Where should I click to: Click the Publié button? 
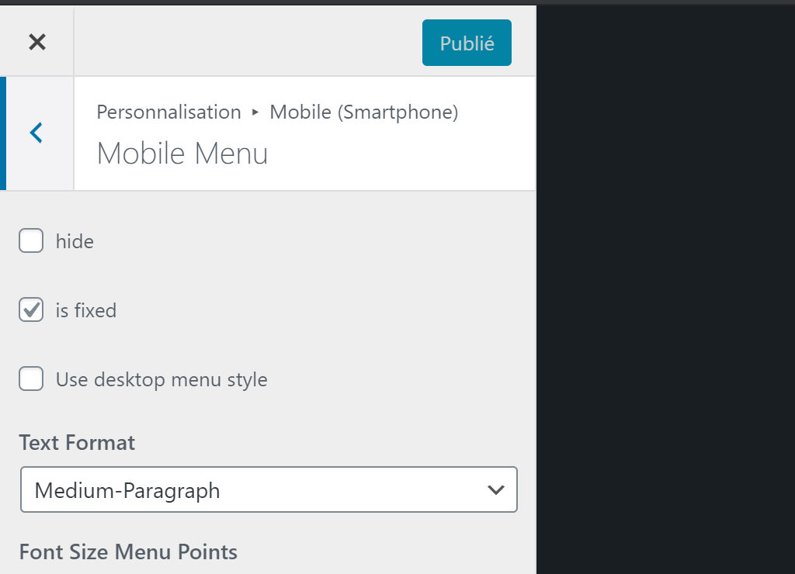(467, 43)
